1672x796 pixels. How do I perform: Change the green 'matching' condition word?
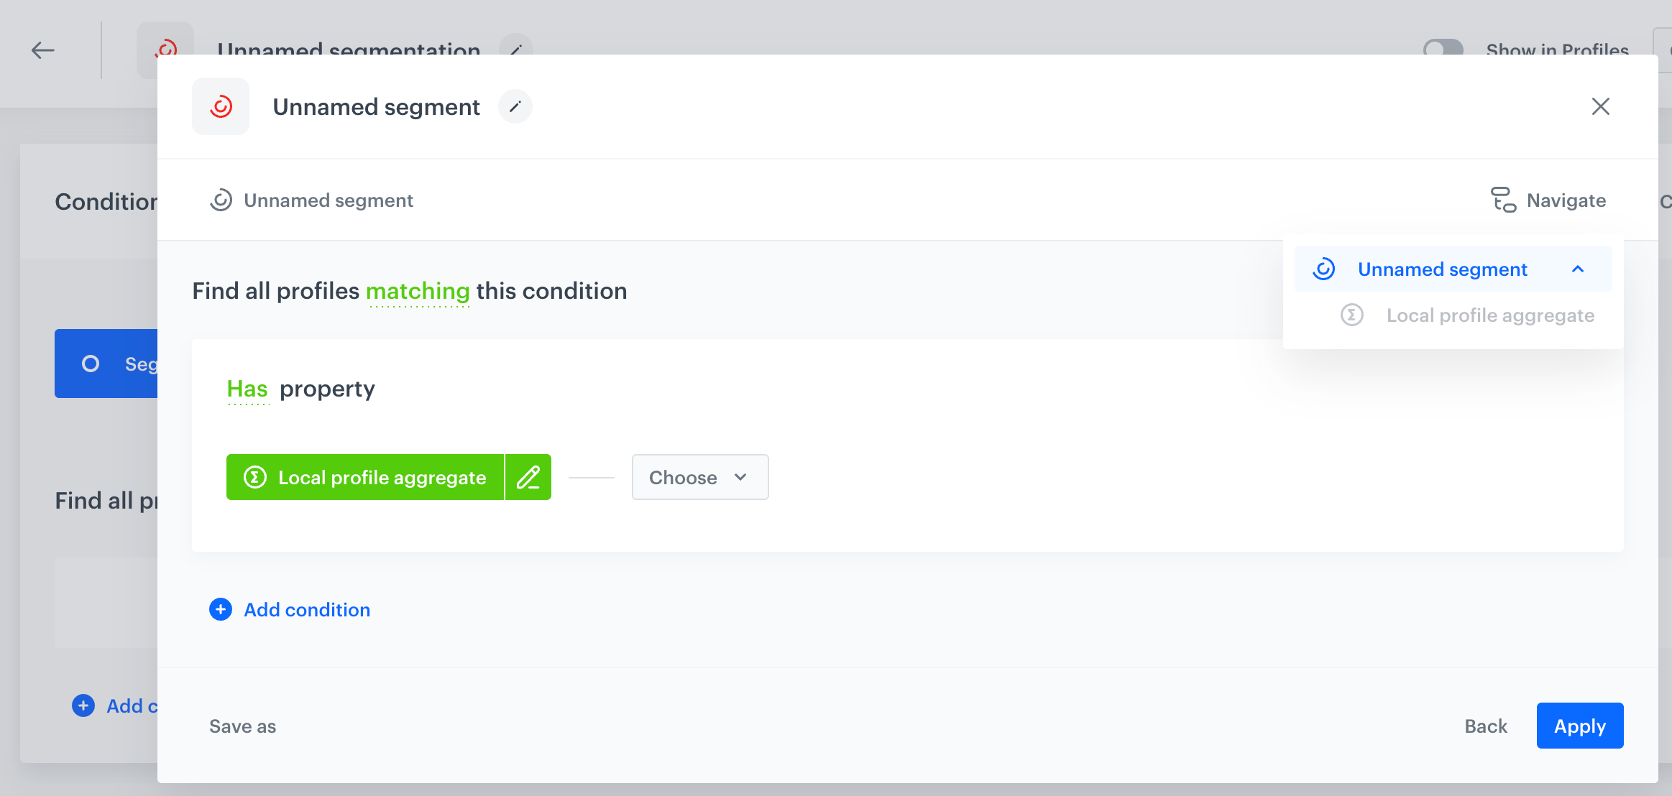[418, 291]
